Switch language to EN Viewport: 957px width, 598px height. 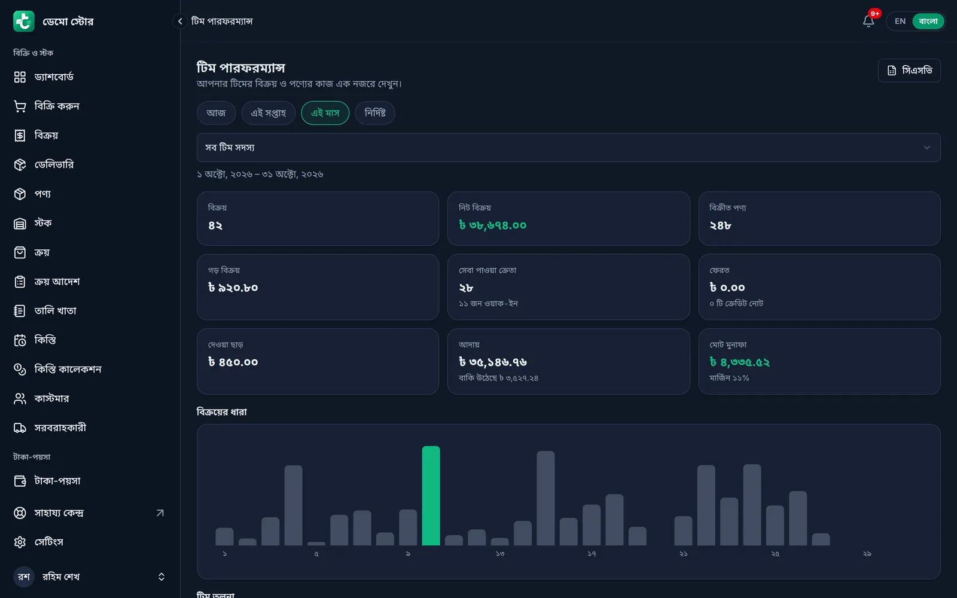900,22
